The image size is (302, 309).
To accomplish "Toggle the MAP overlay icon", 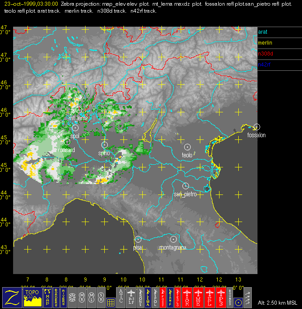I will (47, 298).
